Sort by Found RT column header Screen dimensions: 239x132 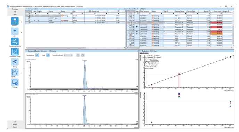click(205, 11)
